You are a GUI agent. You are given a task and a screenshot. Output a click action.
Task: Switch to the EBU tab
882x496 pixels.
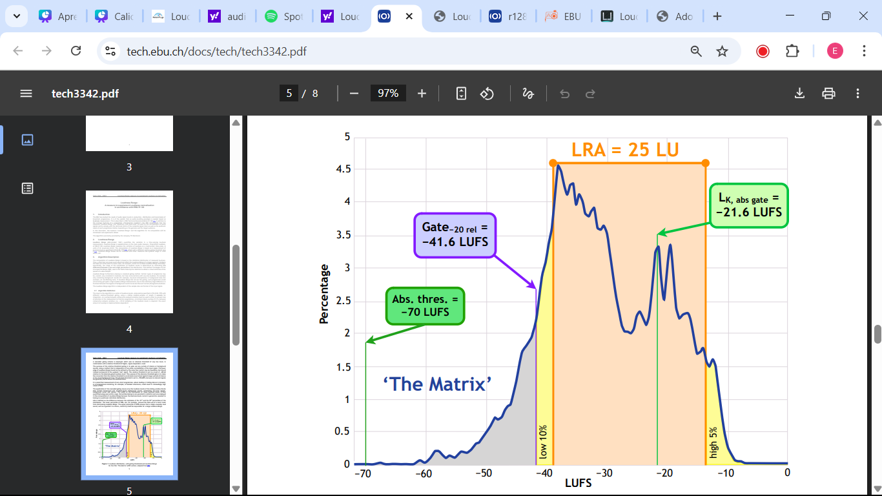pos(566,17)
